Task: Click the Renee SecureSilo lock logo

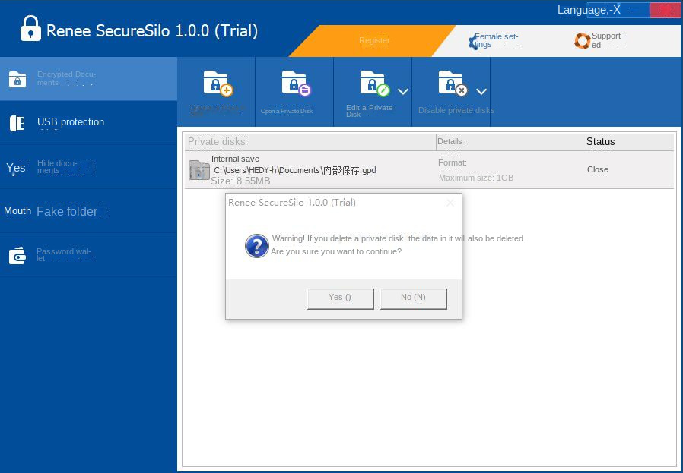Action: click(x=29, y=27)
